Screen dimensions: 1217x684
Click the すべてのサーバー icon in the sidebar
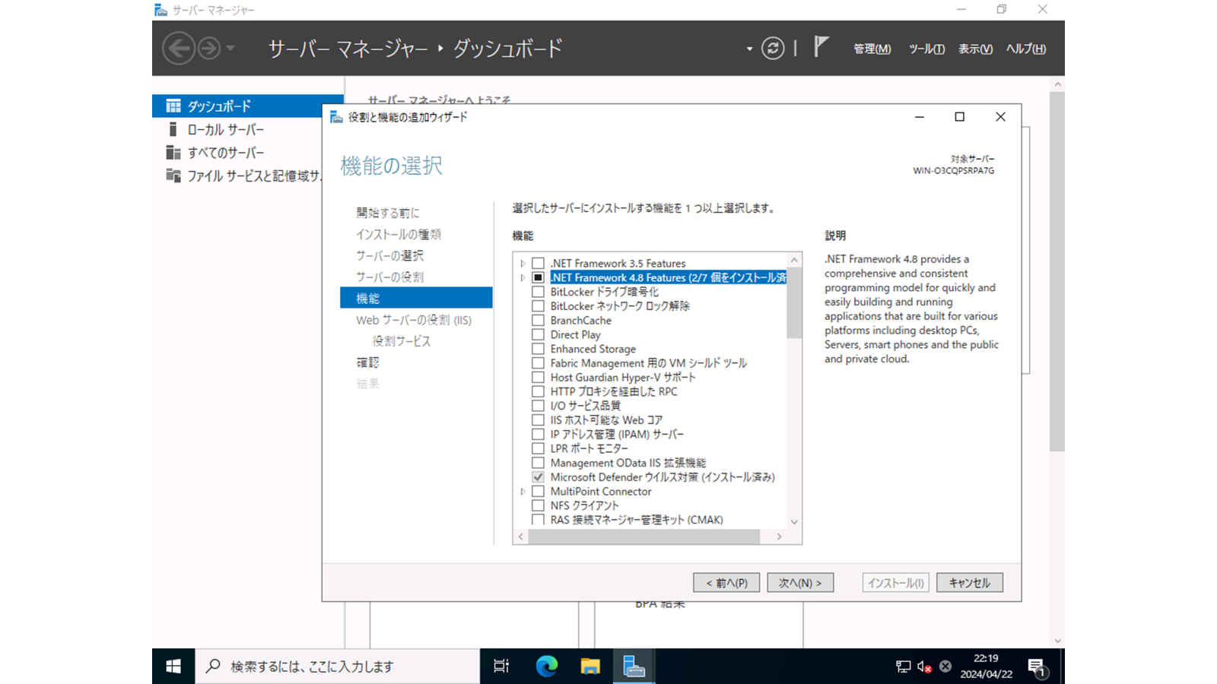tap(173, 153)
